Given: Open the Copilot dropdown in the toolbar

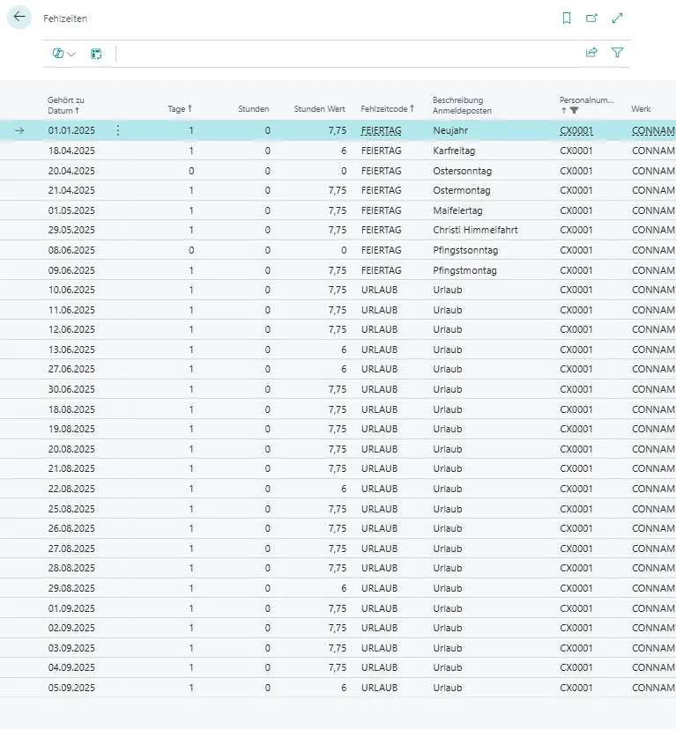Looking at the screenshot, I should point(63,54).
